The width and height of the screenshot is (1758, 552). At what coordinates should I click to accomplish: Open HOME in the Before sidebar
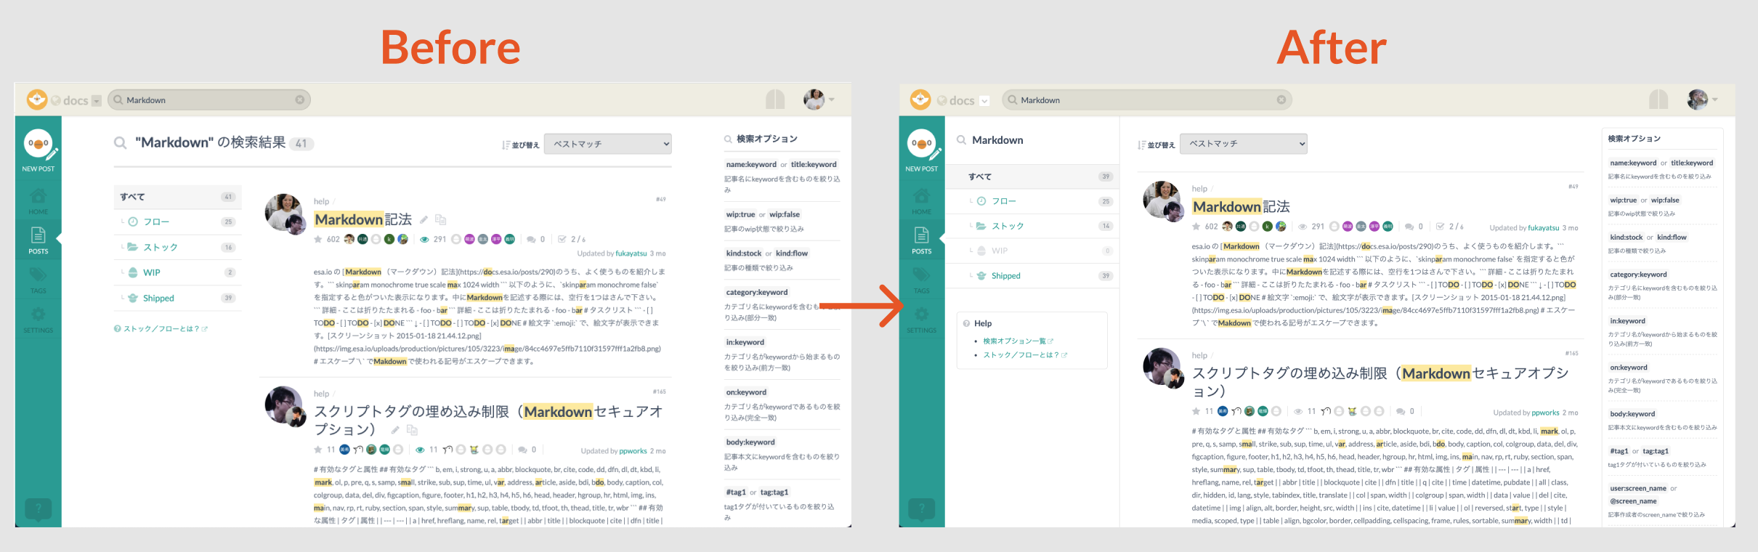pyautogui.click(x=39, y=201)
